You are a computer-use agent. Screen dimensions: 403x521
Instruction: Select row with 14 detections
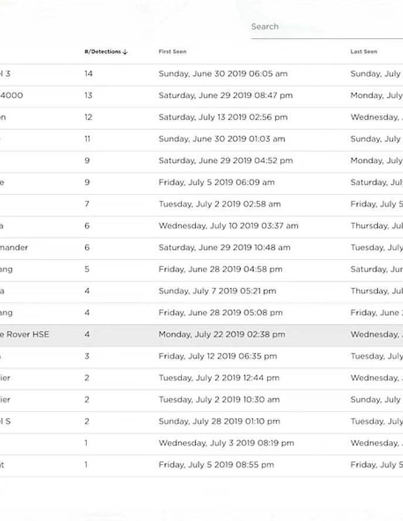(201, 74)
